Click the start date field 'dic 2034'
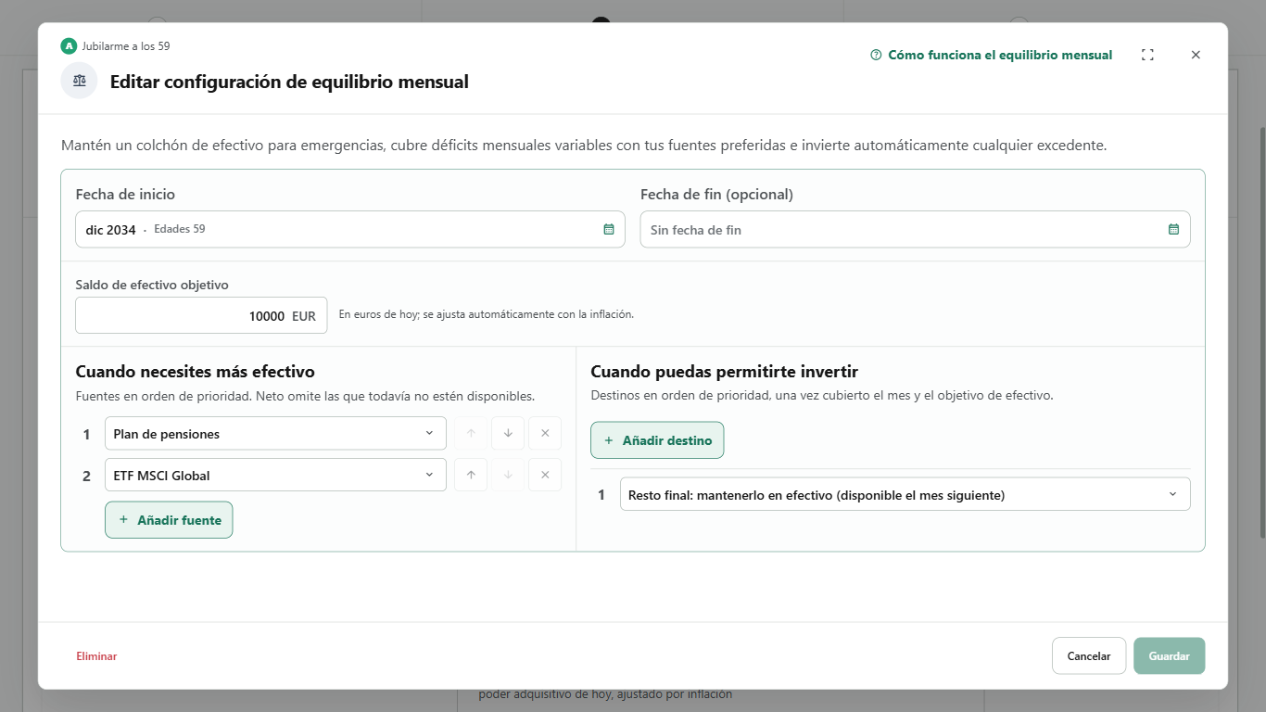 click(x=350, y=229)
